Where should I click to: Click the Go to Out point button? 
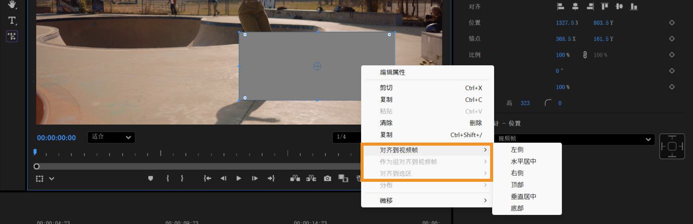pos(271,178)
